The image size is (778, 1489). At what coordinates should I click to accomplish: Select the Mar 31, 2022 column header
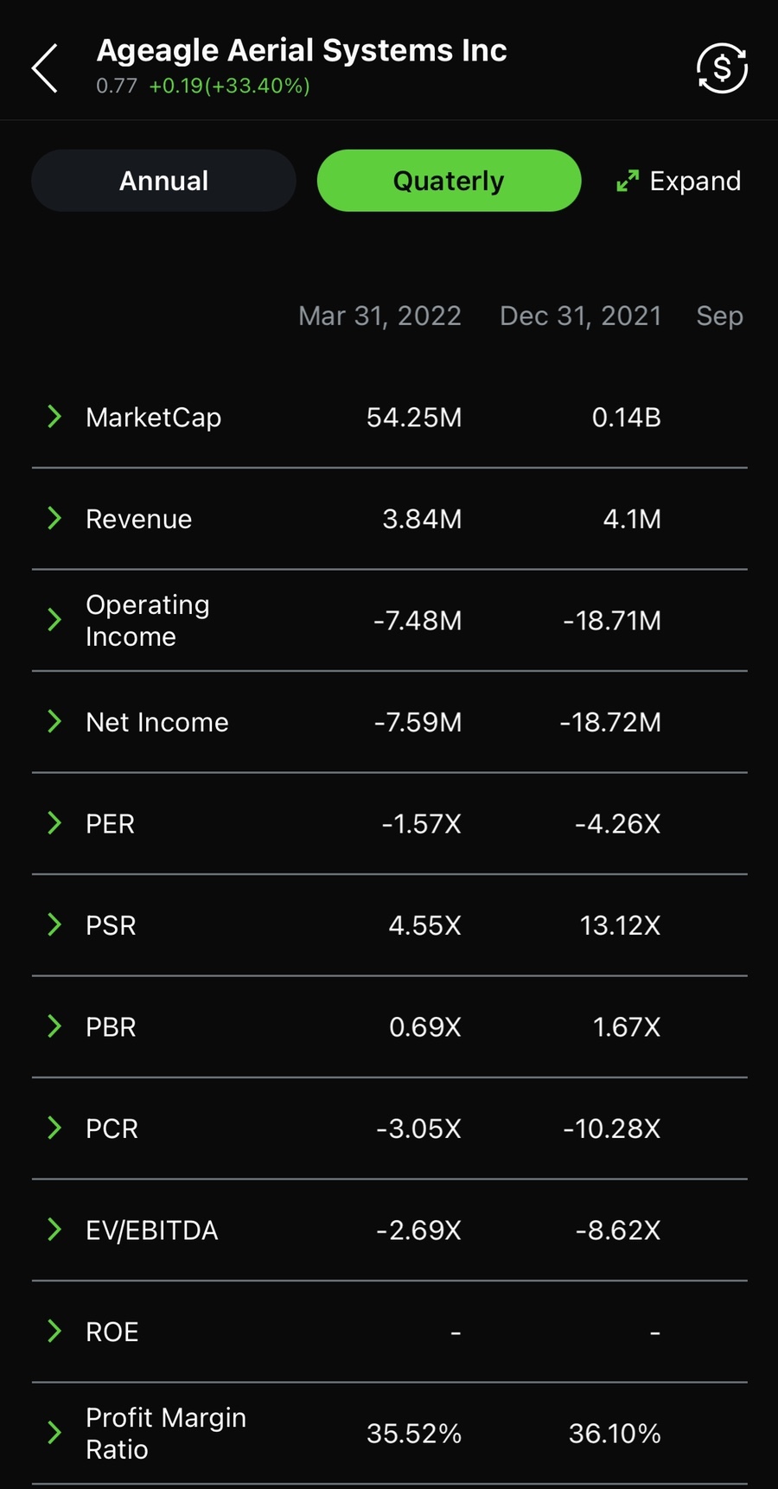[x=379, y=316]
